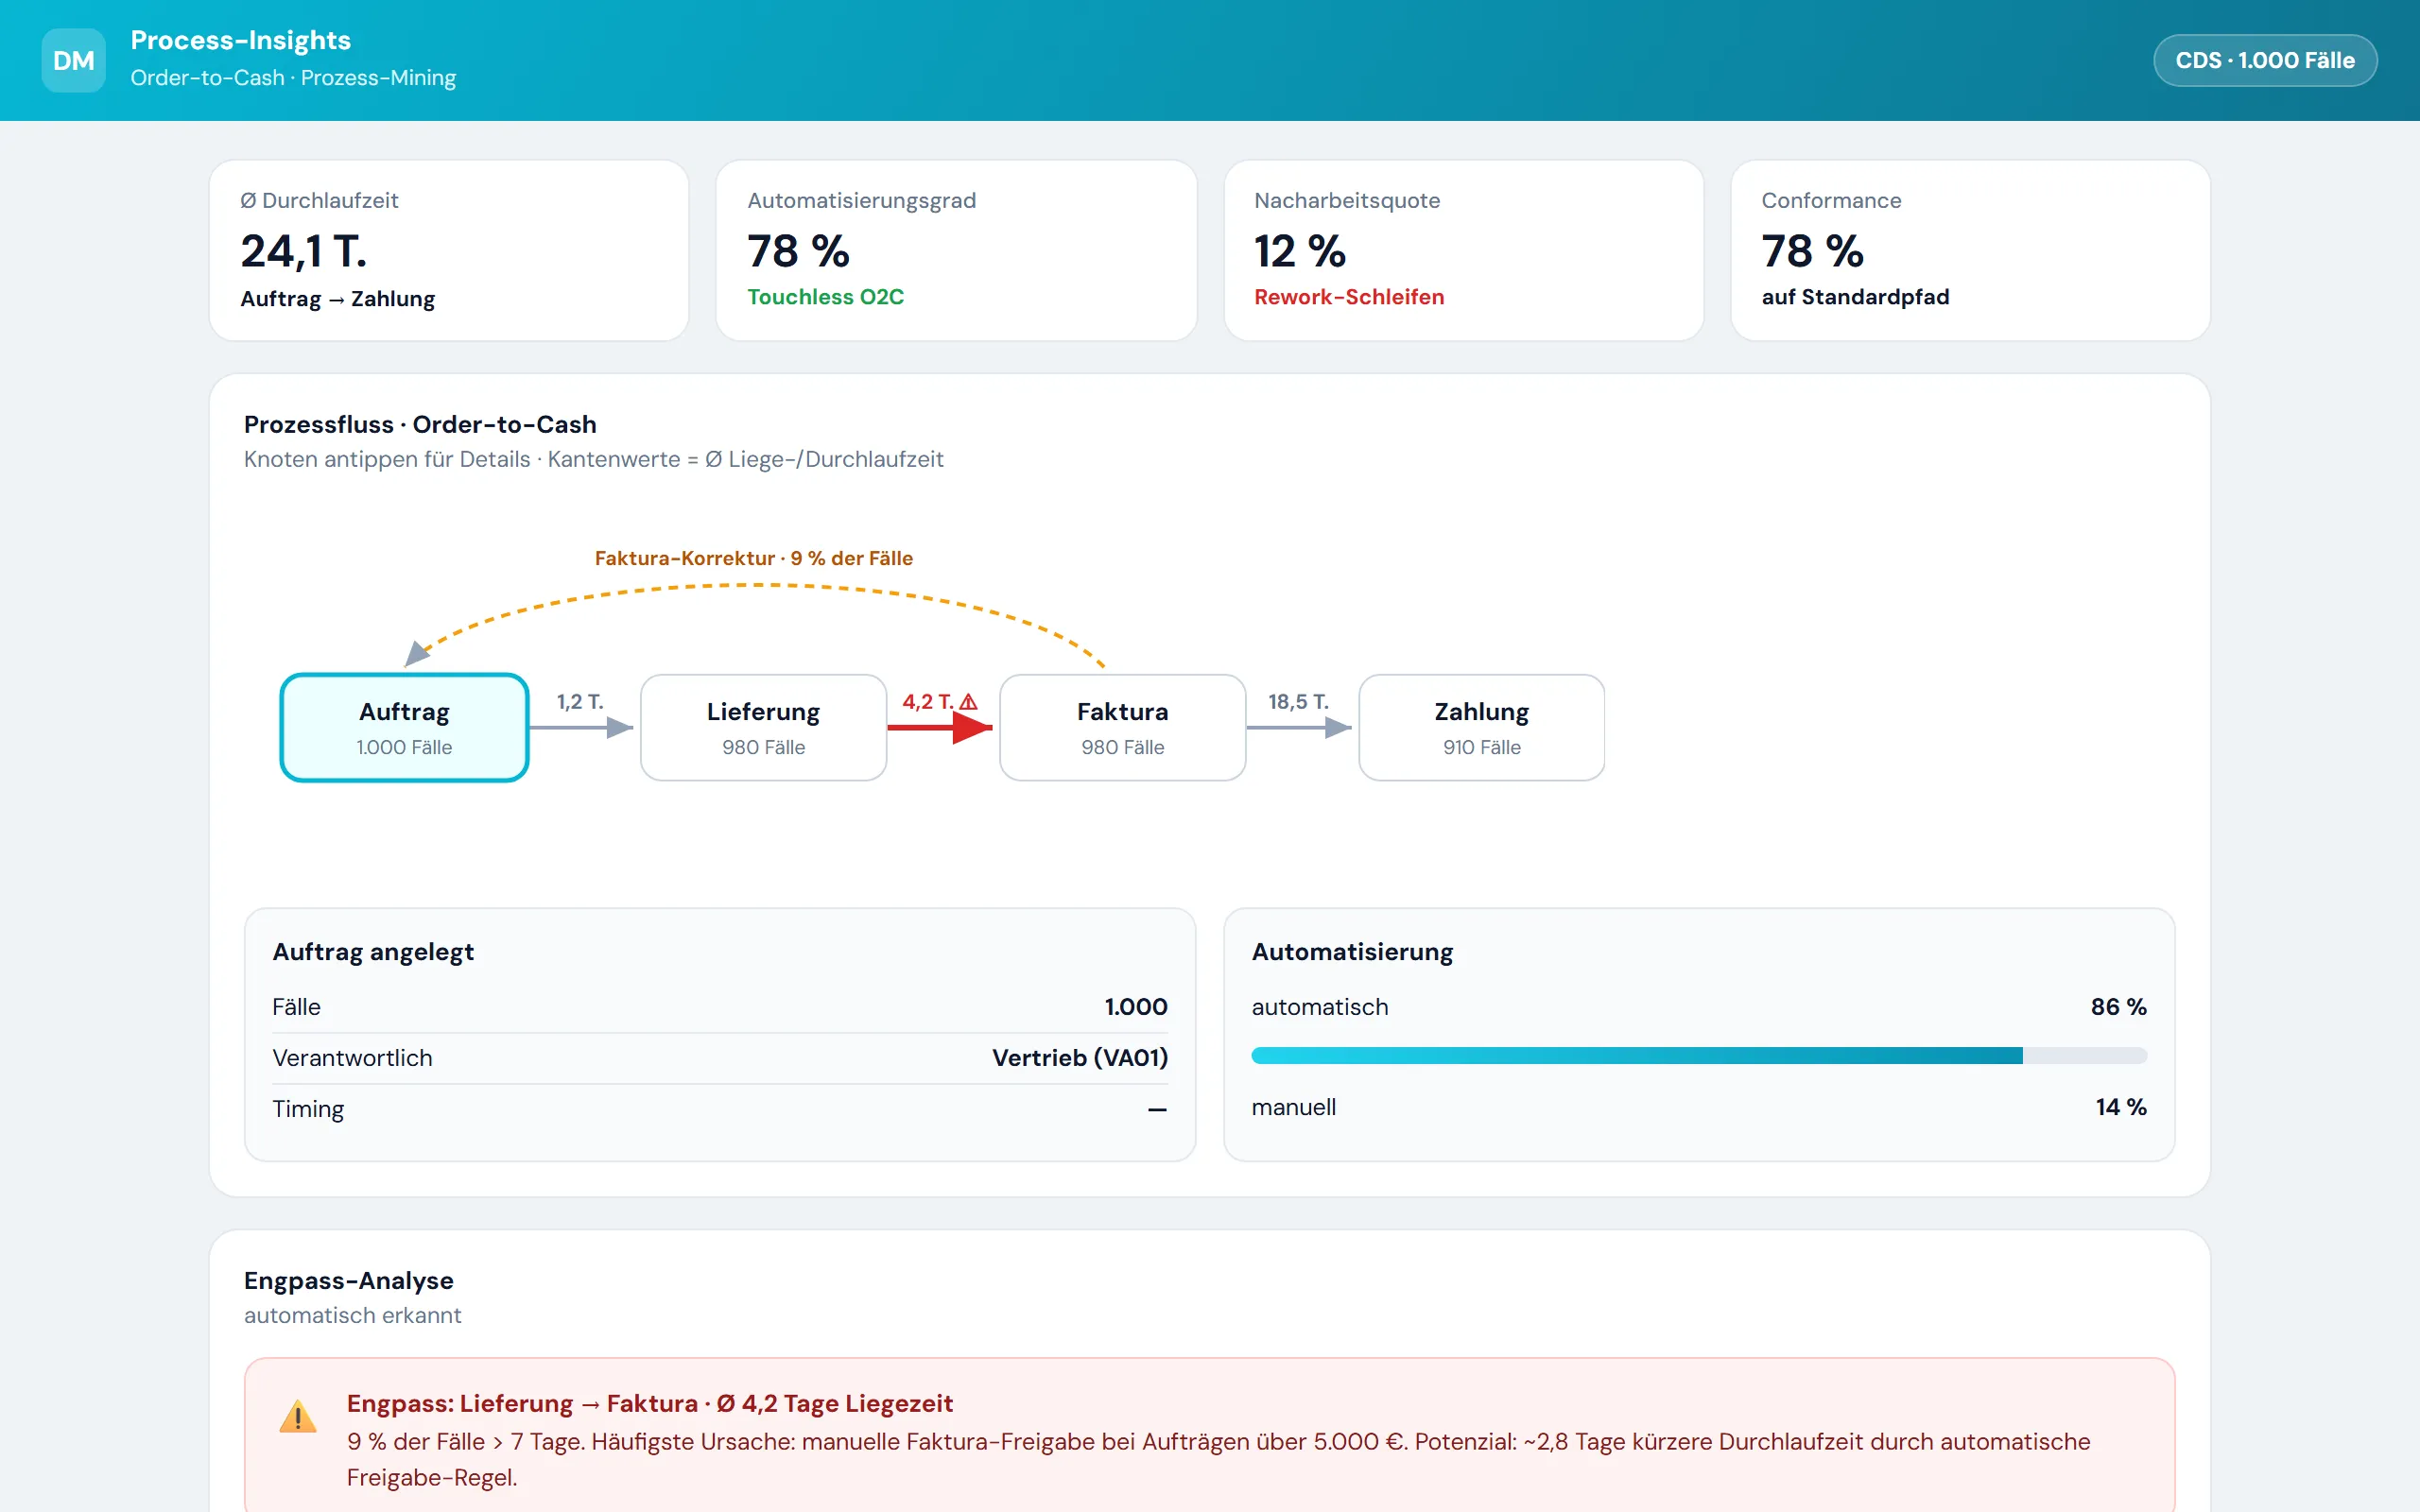Click the Timing row label
The image size is (2420, 1512).
click(x=308, y=1109)
